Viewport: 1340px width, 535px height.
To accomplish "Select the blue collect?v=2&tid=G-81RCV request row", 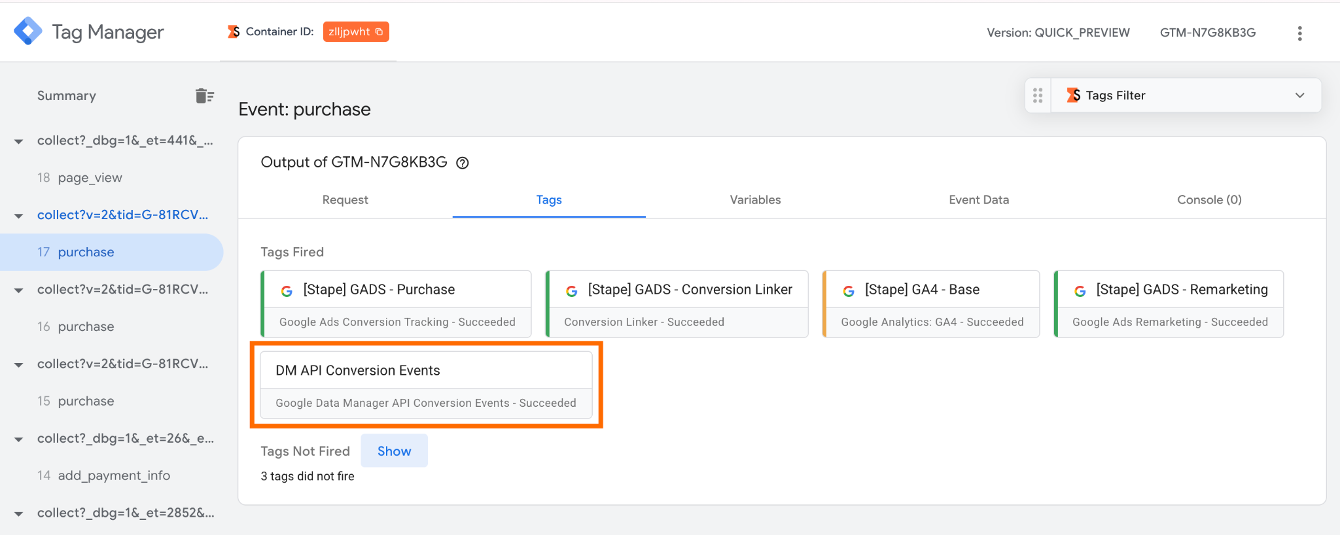I will [x=123, y=215].
